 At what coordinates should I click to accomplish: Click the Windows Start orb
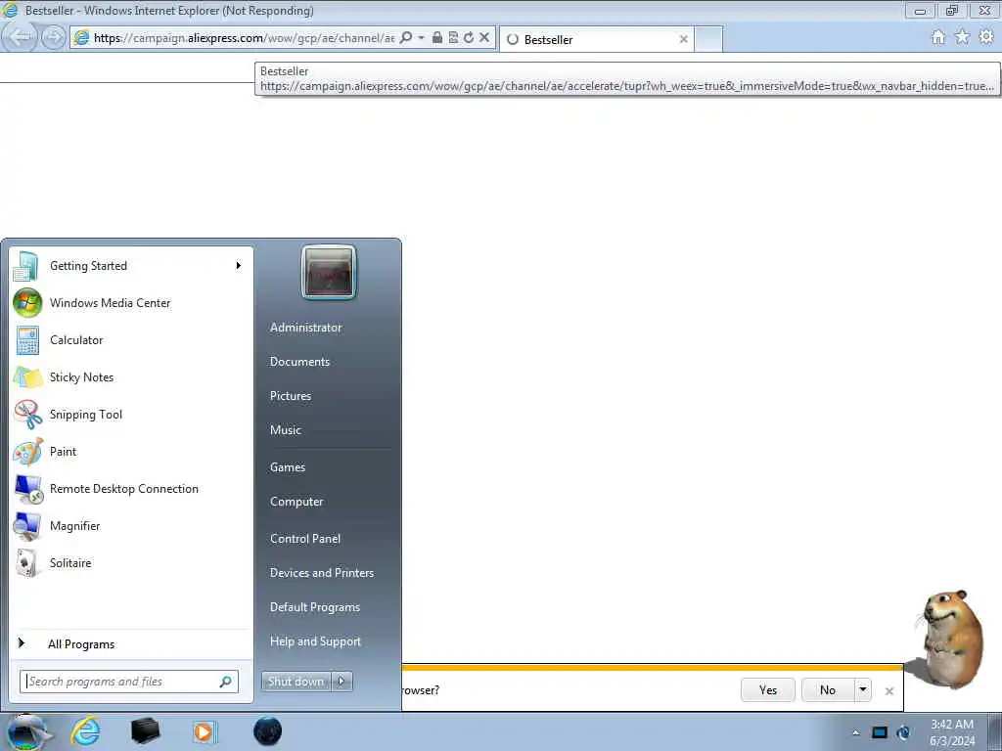(25, 731)
